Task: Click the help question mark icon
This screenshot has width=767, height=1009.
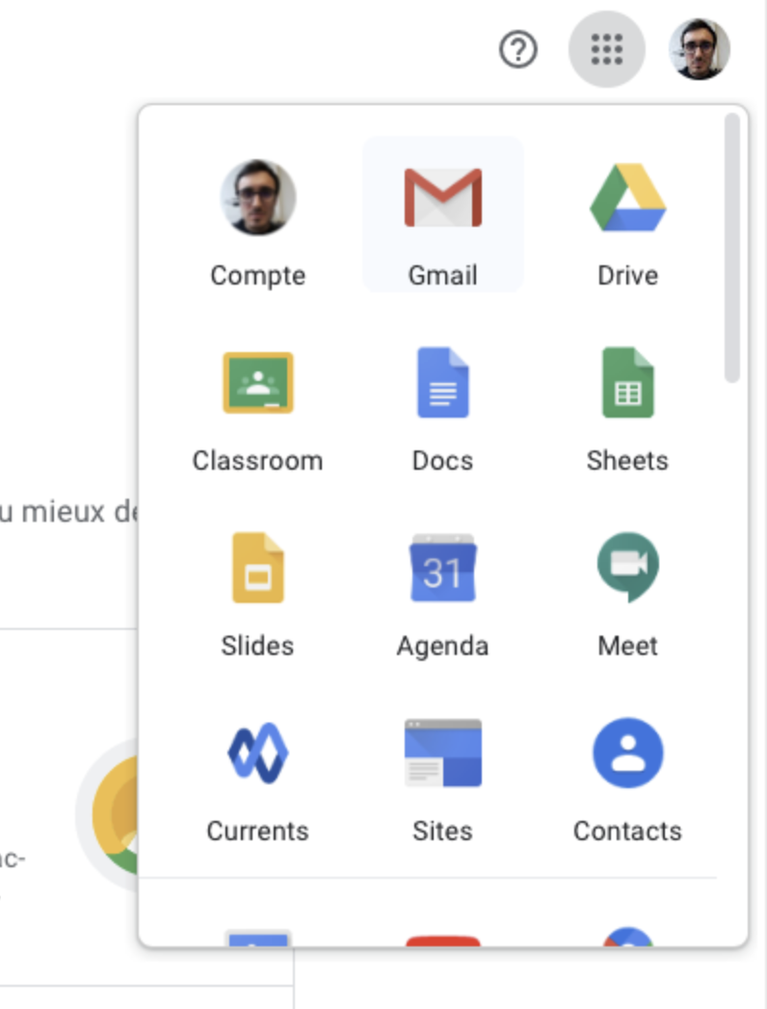Action: [518, 49]
